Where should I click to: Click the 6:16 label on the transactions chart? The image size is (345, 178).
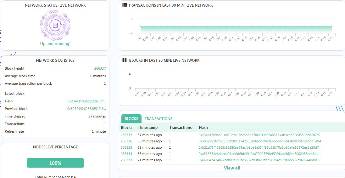tap(329, 39)
